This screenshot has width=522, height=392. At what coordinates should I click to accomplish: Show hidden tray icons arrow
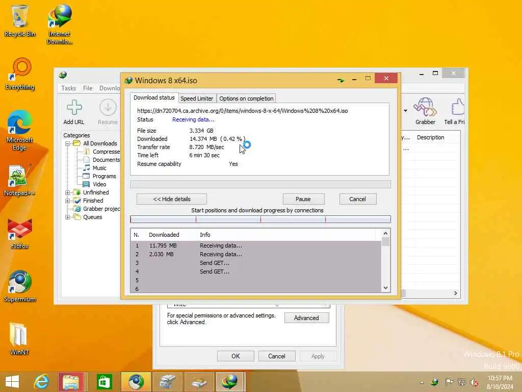(422, 382)
